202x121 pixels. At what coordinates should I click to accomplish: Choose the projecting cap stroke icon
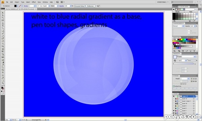[x=196, y=79]
